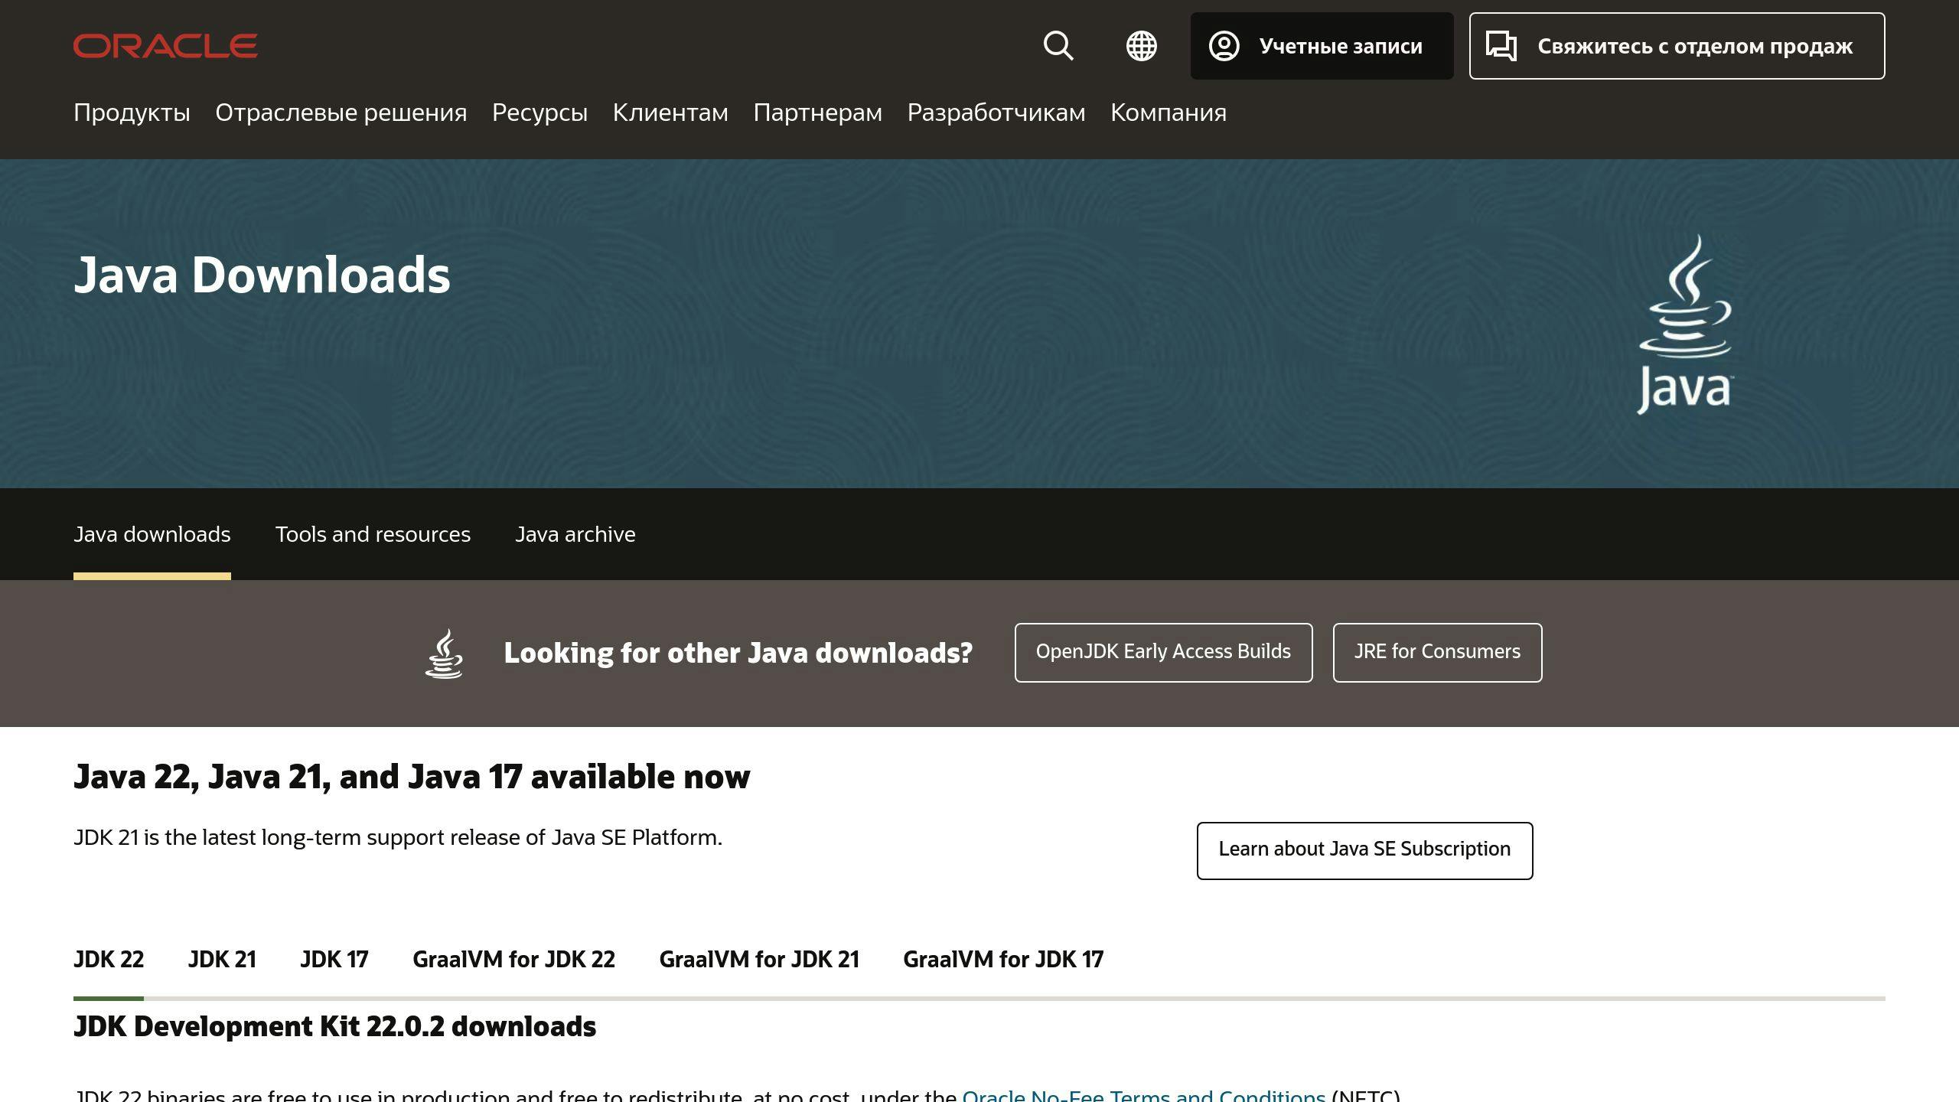Open the Tools and resources section
1959x1102 pixels.
coord(373,534)
